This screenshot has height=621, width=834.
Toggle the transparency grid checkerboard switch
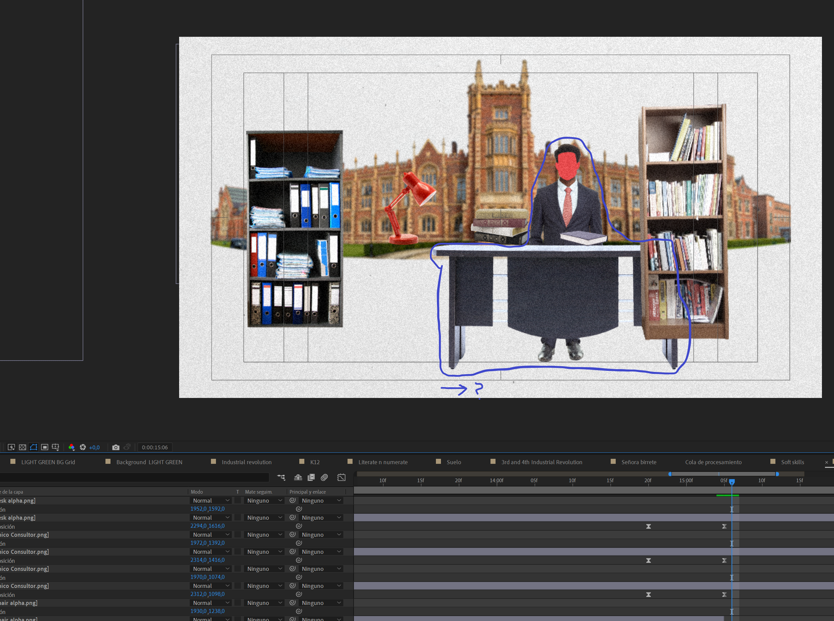(22, 447)
